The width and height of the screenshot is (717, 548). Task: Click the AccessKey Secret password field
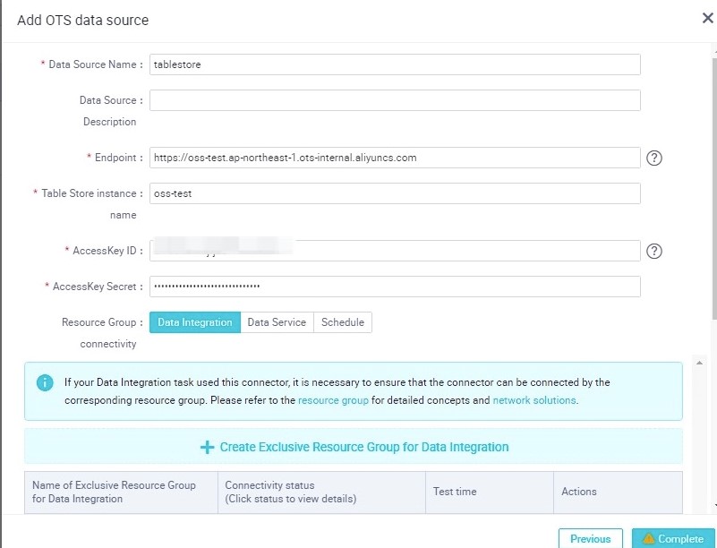tap(395, 287)
